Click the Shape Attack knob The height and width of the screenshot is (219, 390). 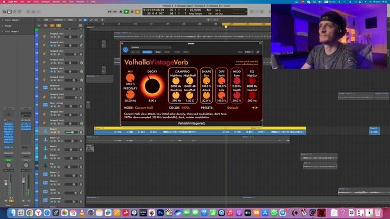(x=206, y=96)
